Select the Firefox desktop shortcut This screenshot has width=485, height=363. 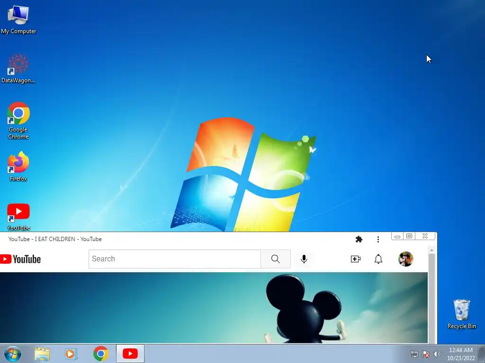(x=18, y=166)
